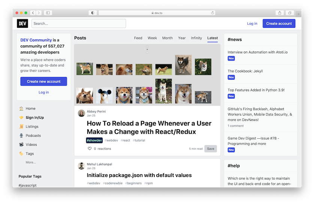Open the #help heading
The width and height of the screenshot is (314, 204).
(234, 166)
